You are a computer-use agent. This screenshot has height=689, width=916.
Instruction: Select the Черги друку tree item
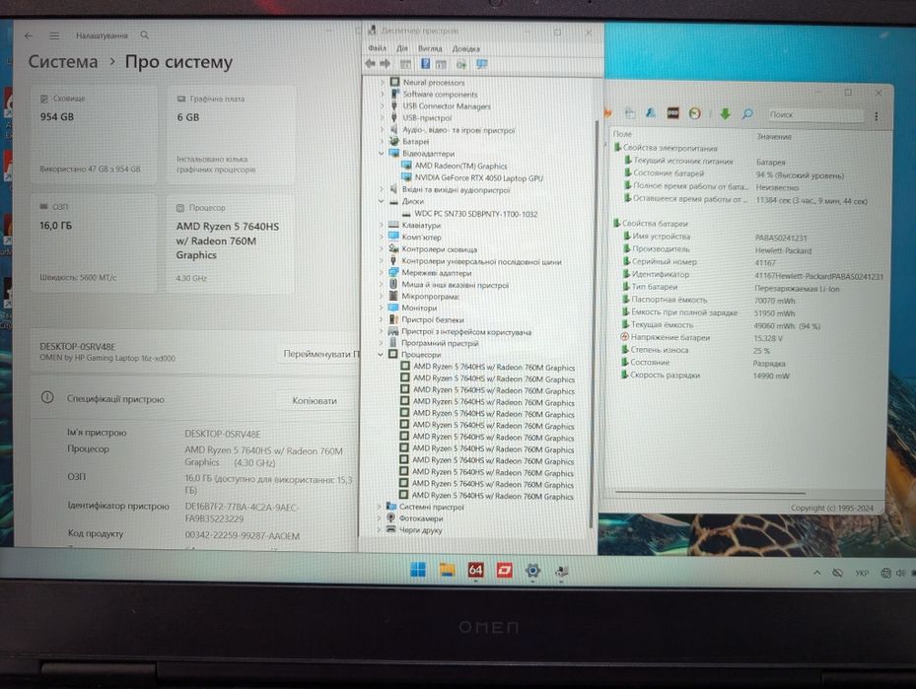(x=420, y=530)
